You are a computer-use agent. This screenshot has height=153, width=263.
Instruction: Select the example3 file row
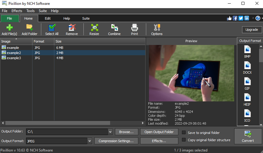pos(73,58)
